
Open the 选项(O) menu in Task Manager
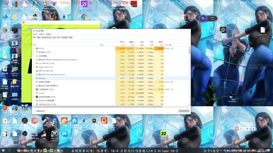[x=42, y=34]
